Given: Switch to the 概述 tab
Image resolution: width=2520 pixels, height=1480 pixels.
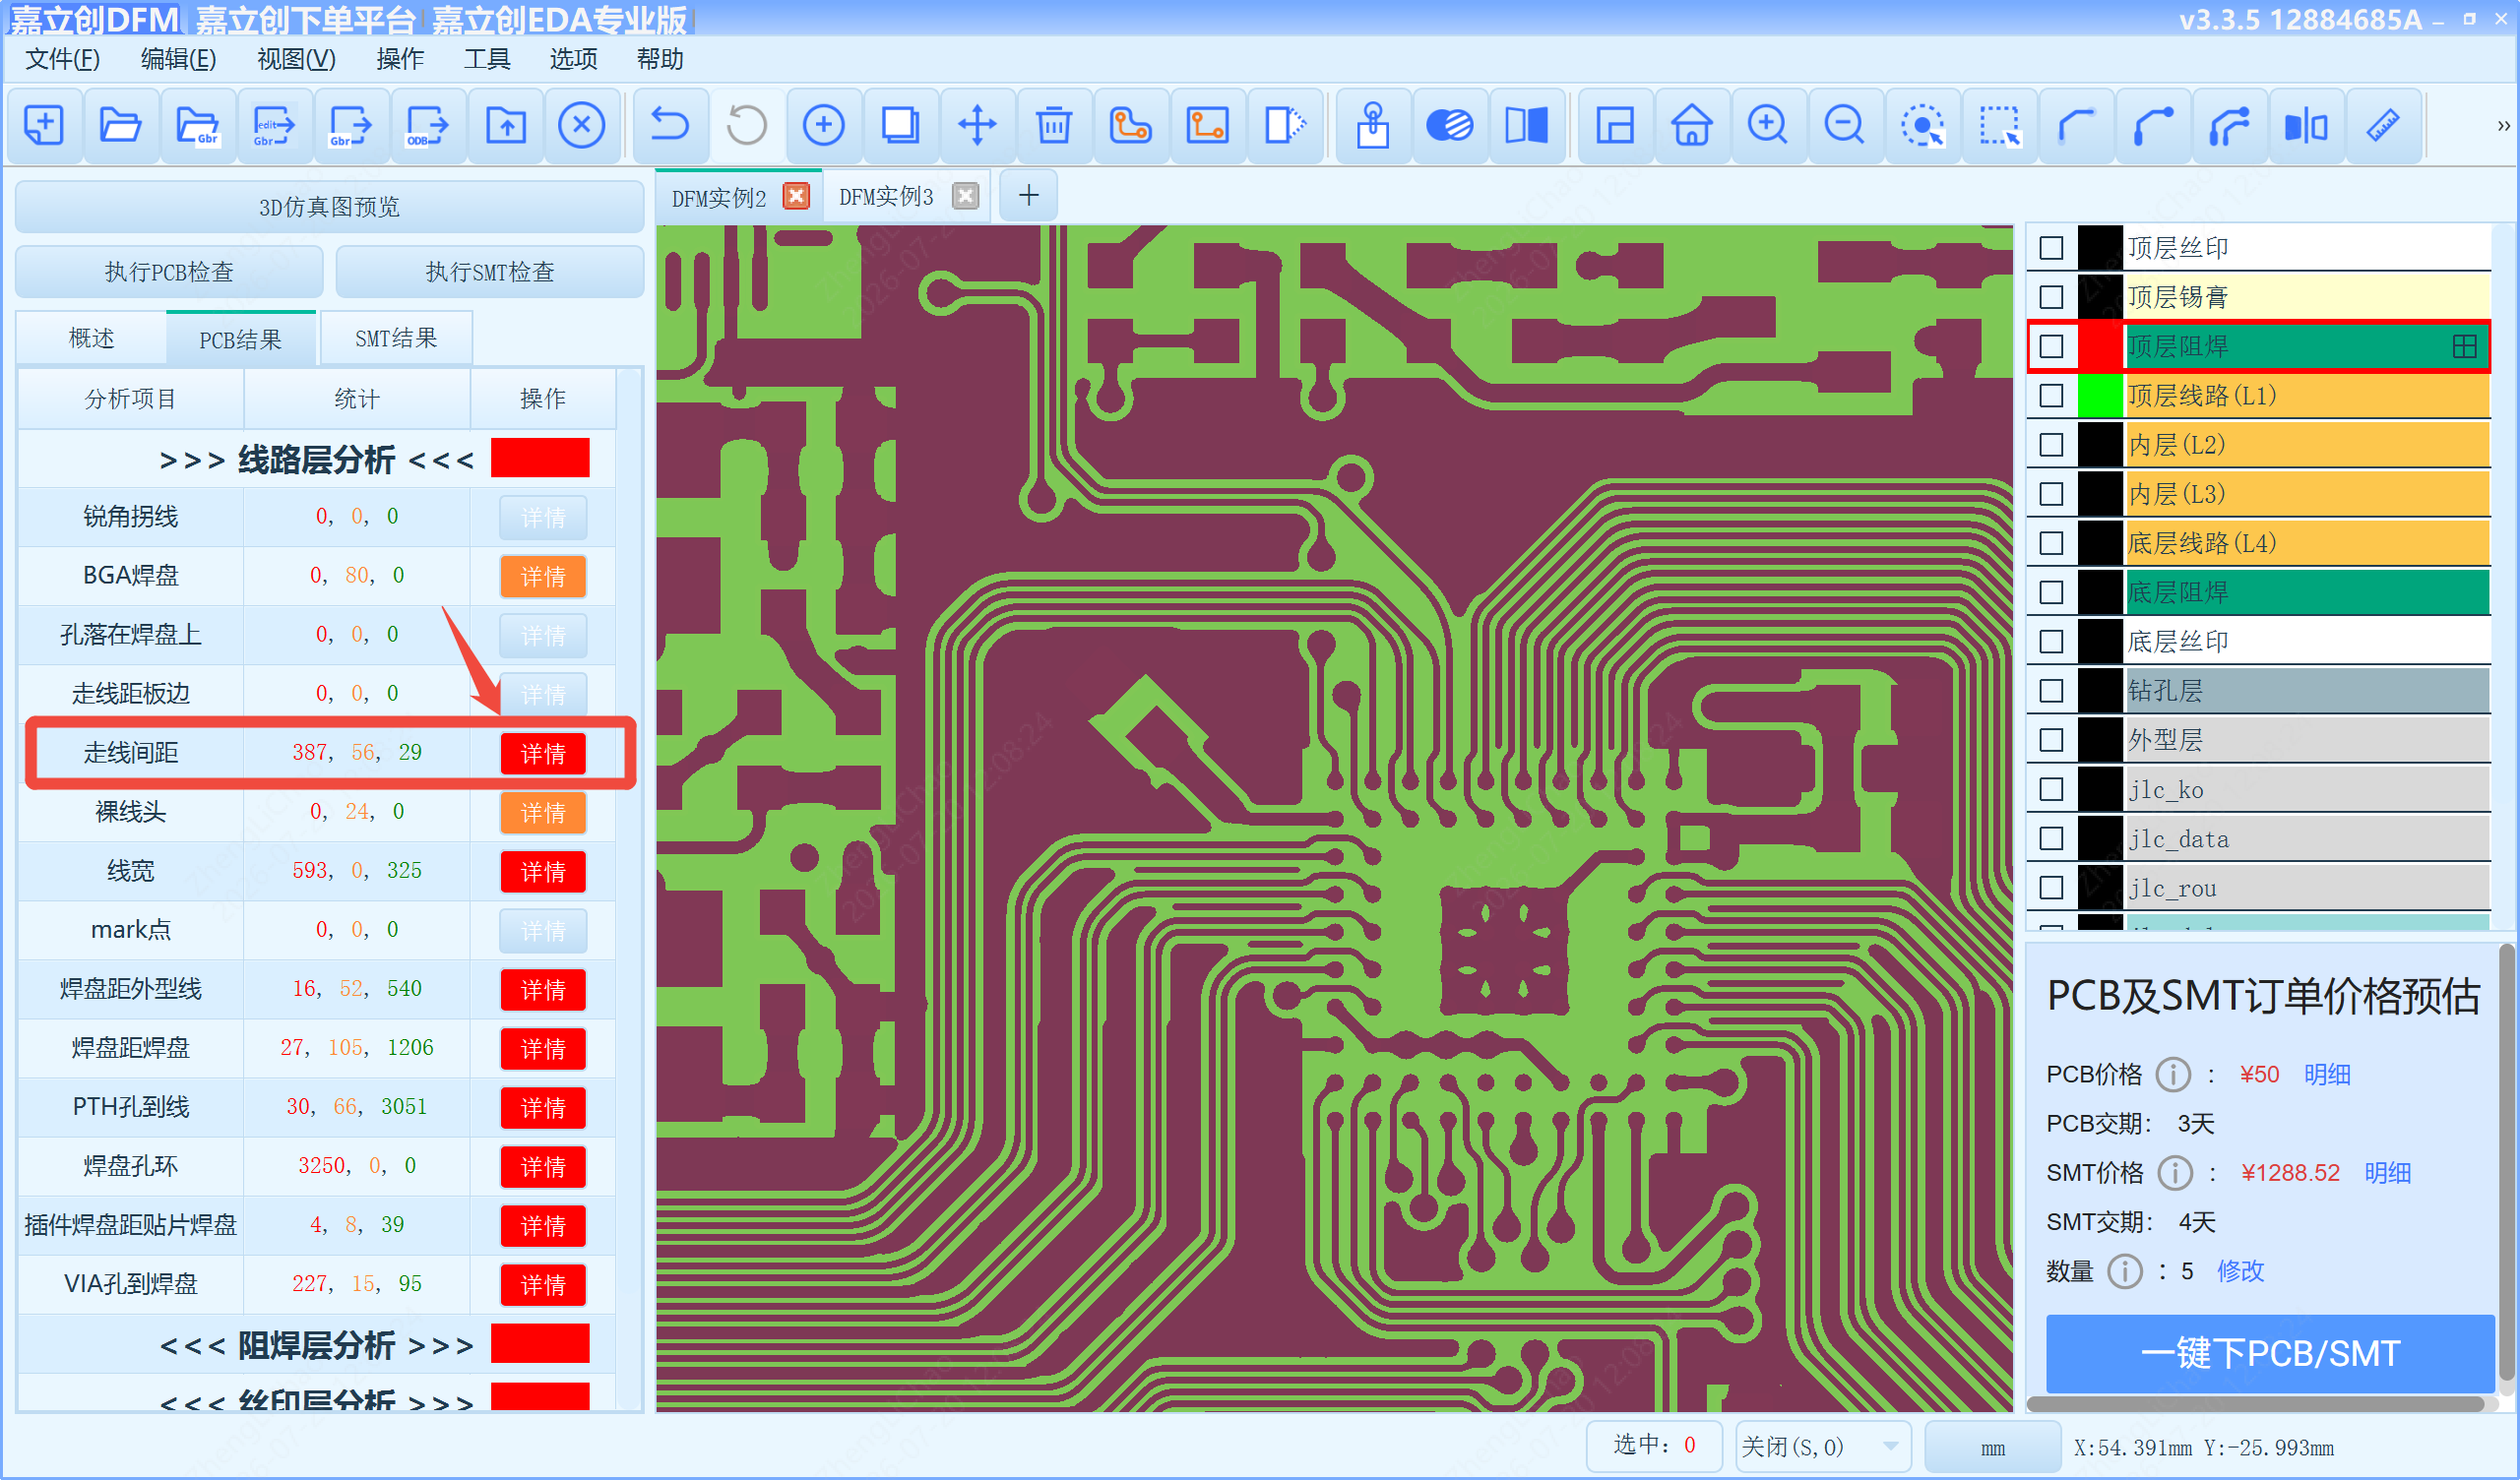Looking at the screenshot, I should coord(91,339).
